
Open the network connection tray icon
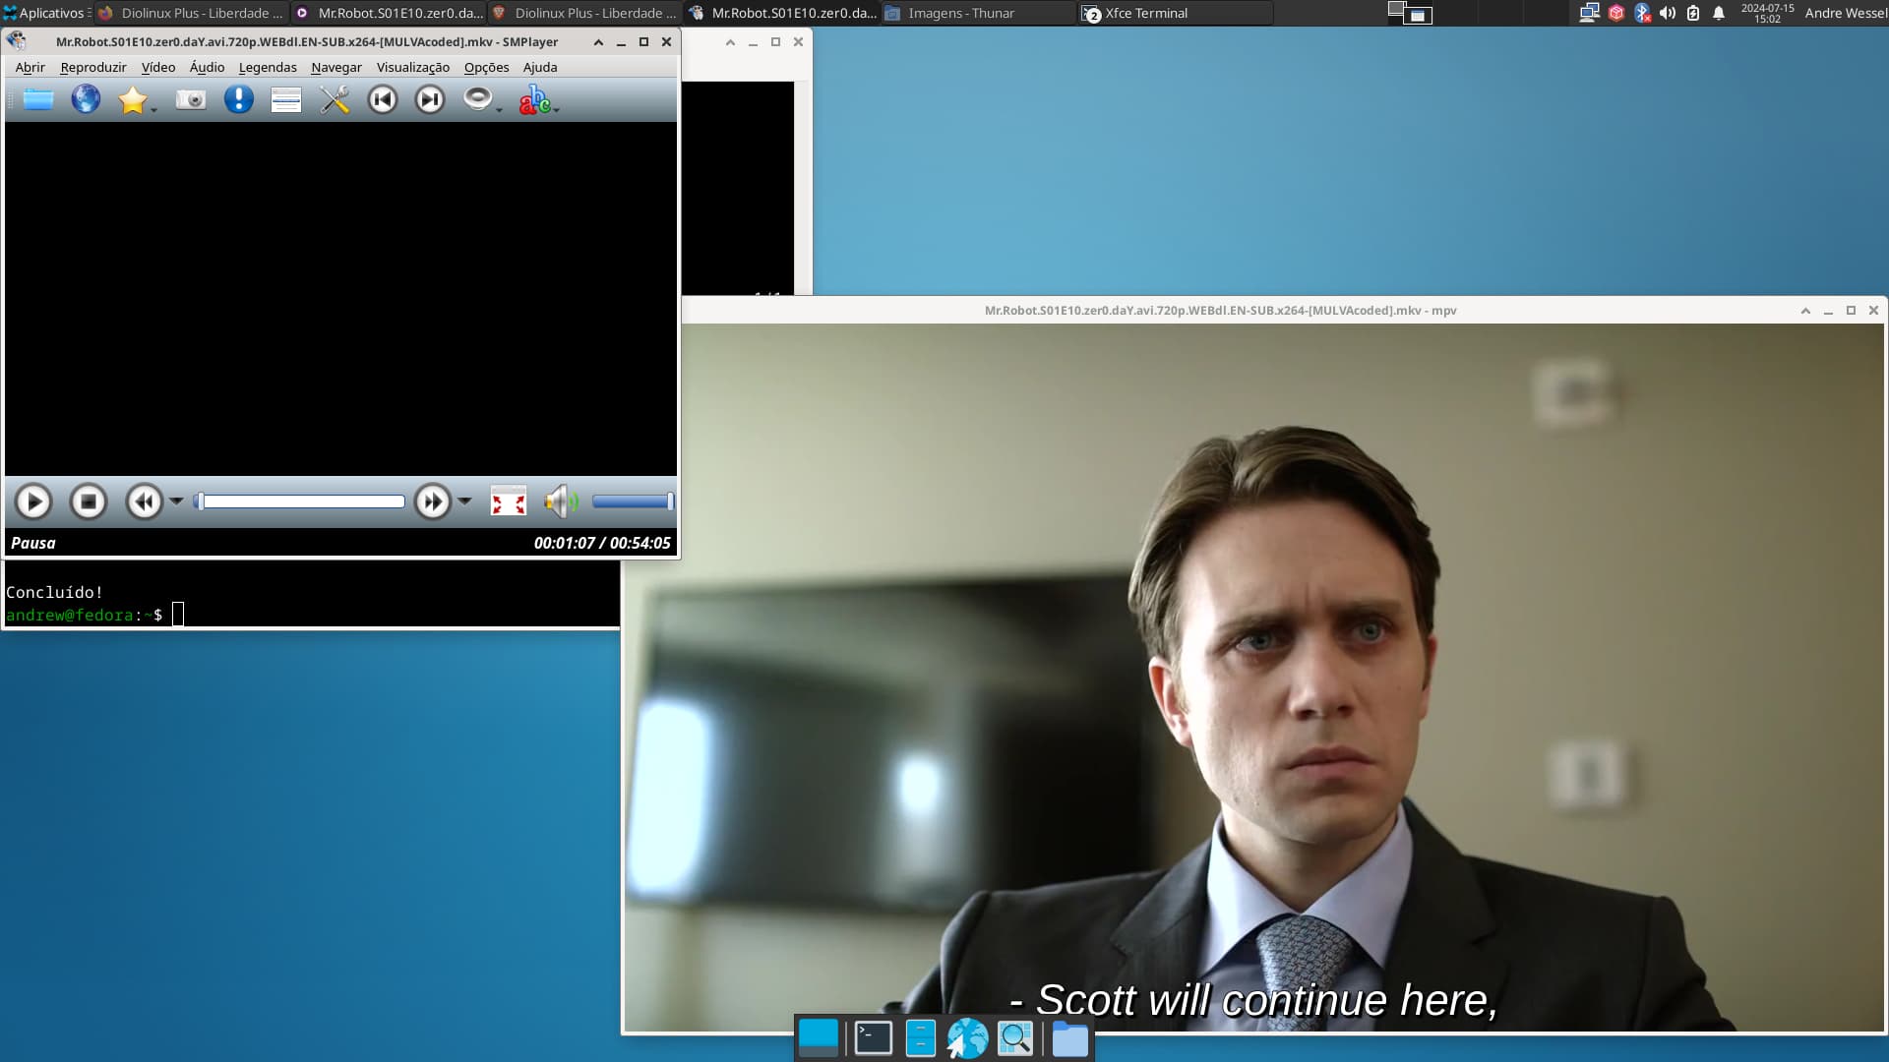[x=1589, y=13]
